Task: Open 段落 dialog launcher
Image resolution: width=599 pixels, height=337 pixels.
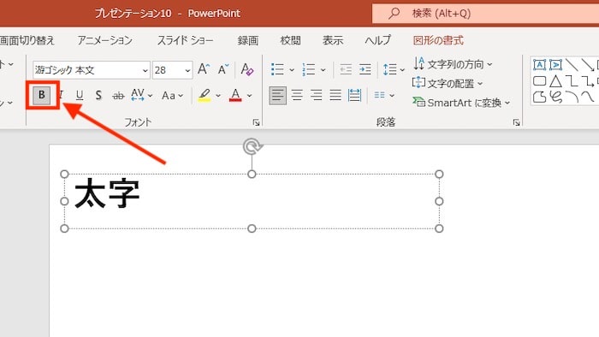Action: (x=517, y=122)
